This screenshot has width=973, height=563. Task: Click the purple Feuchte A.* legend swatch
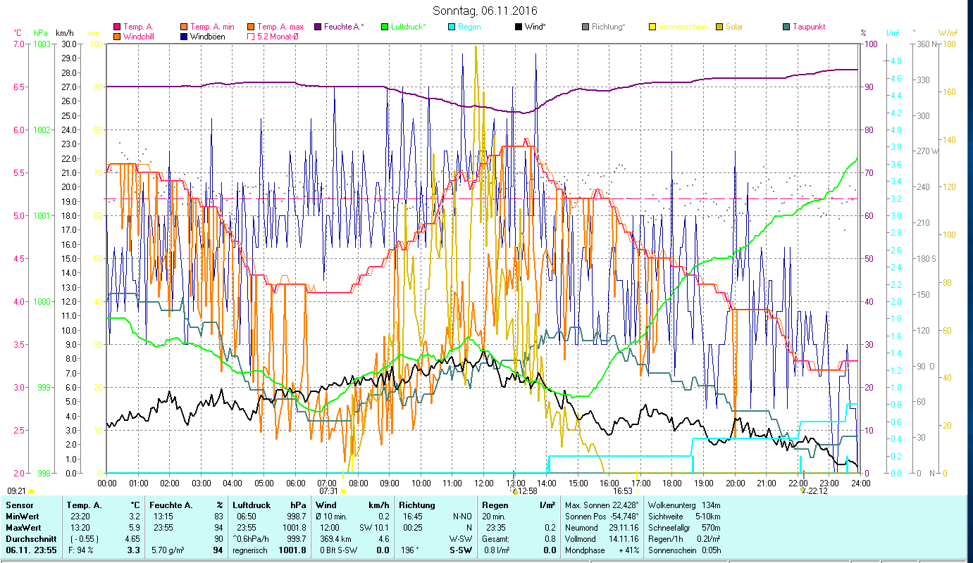click(318, 27)
